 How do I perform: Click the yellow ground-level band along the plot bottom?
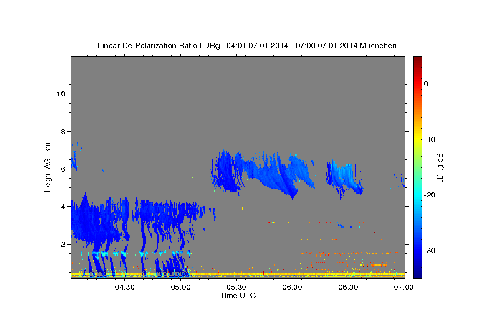(238, 274)
